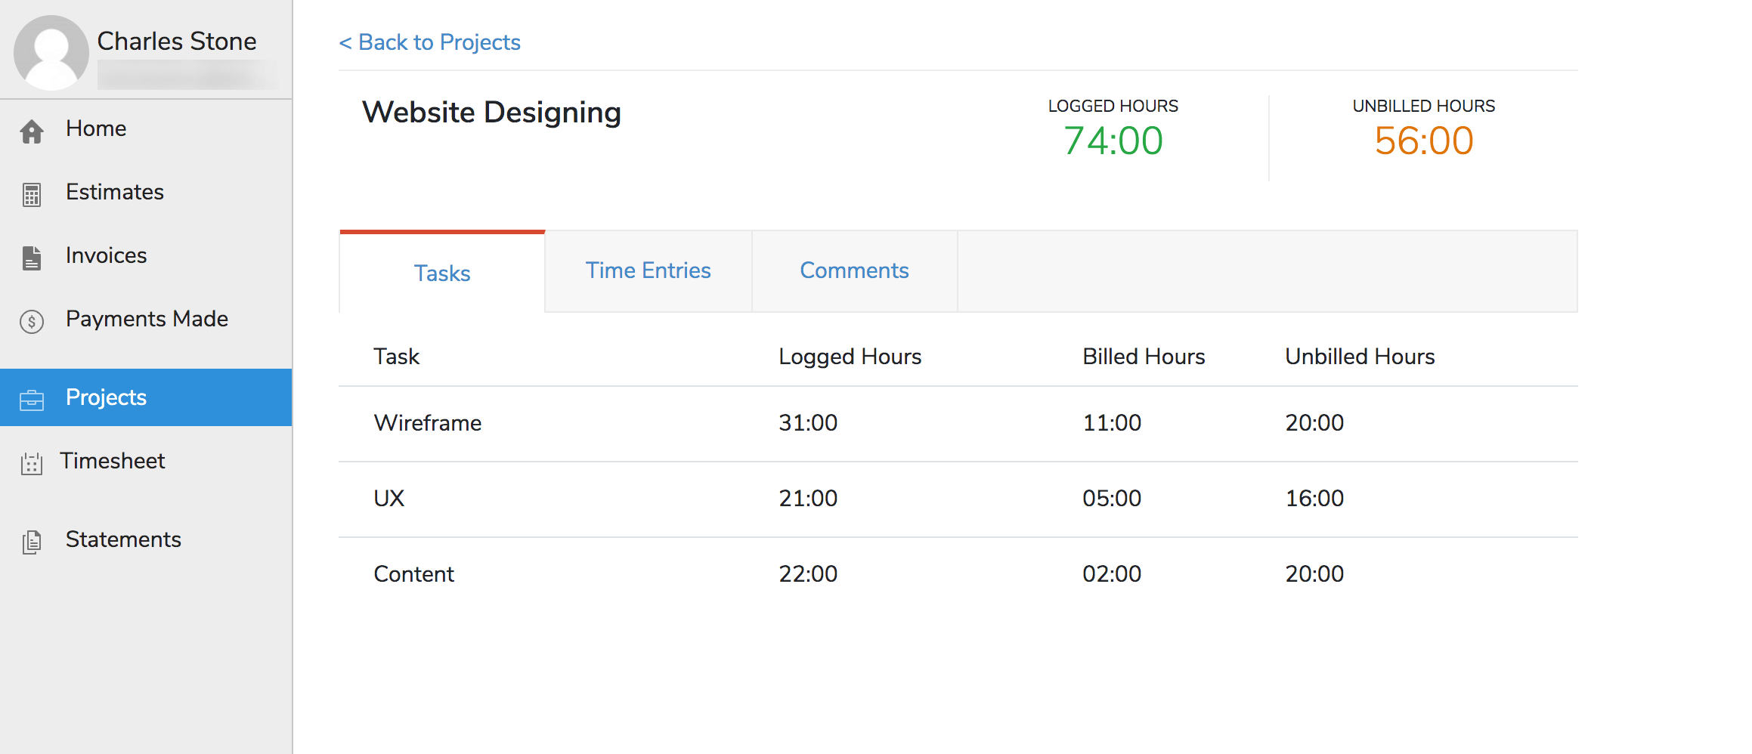Switch to the Time Entries tab
This screenshot has height=754, width=1752.
648,270
